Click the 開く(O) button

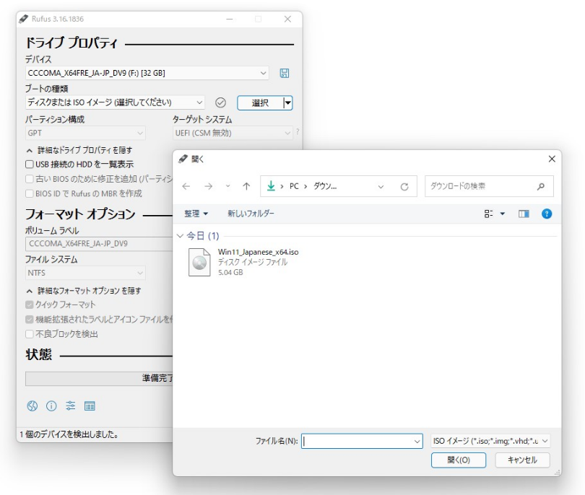pyautogui.click(x=459, y=460)
